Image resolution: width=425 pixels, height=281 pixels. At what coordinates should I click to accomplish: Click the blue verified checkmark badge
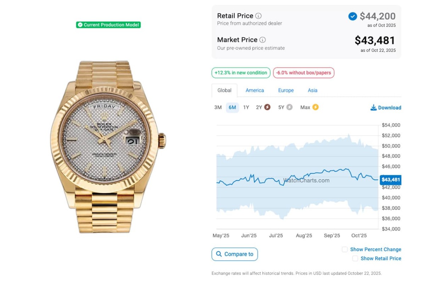point(352,16)
